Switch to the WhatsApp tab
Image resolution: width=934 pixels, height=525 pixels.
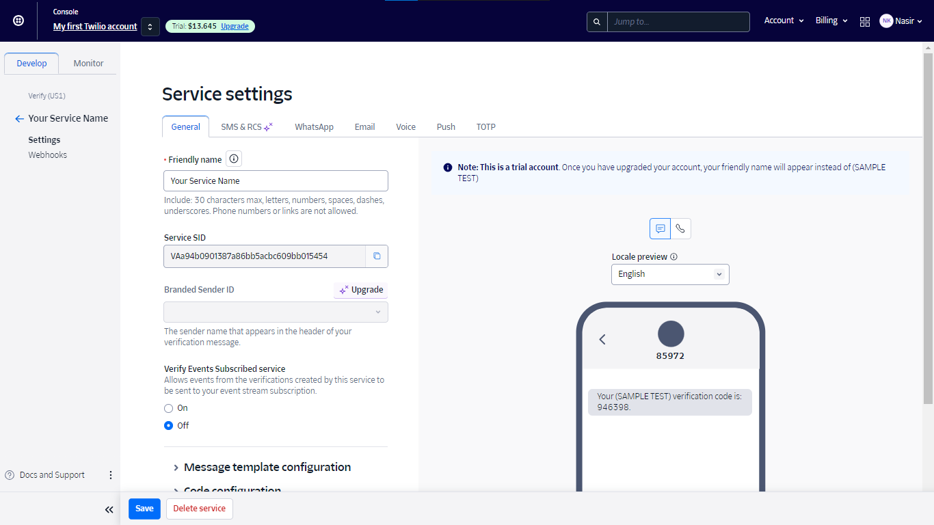click(314, 127)
